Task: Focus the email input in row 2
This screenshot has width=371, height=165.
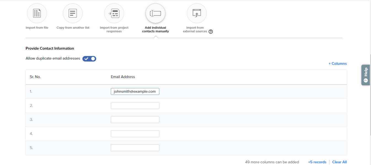Action: (x=135, y=106)
